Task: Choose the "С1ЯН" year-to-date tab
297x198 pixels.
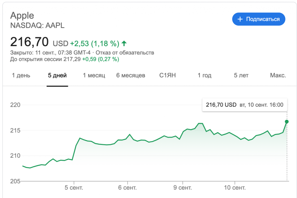Action: [168, 76]
